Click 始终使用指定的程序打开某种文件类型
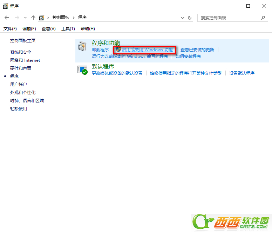Viewport: 272px width, 232px height. 186,73
